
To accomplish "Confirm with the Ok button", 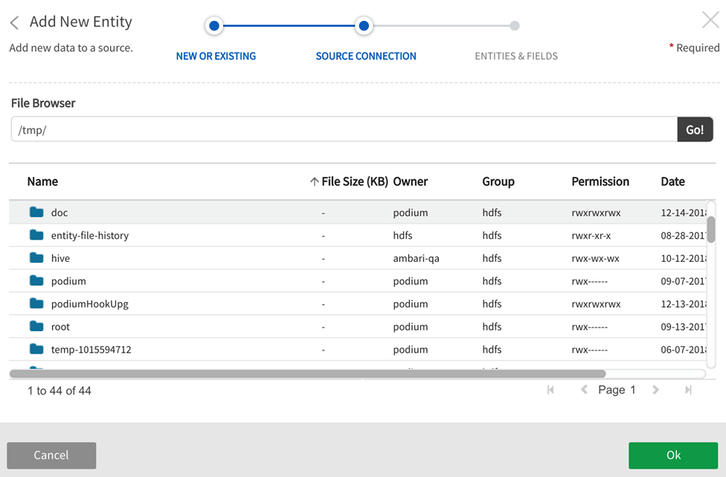I will (x=673, y=455).
